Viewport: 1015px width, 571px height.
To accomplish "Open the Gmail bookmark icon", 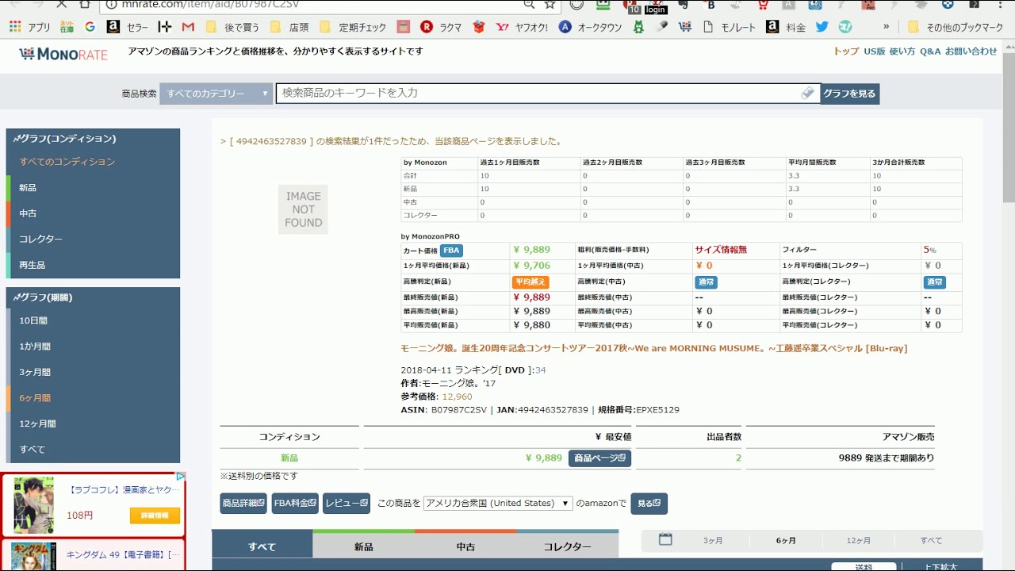I will point(188,27).
